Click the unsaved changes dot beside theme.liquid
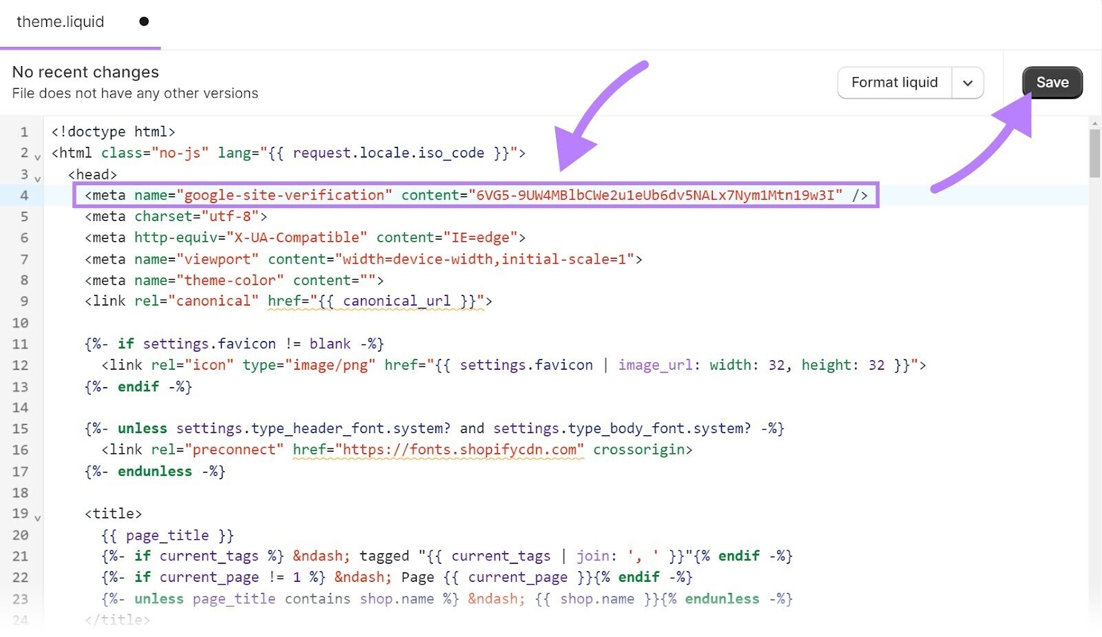The height and width of the screenshot is (637, 1102). point(144,21)
